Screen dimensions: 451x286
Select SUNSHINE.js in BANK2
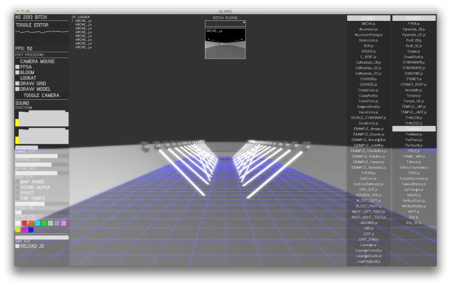(x=414, y=73)
